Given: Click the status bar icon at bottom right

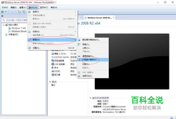Looking at the screenshot, I should click(172, 118).
